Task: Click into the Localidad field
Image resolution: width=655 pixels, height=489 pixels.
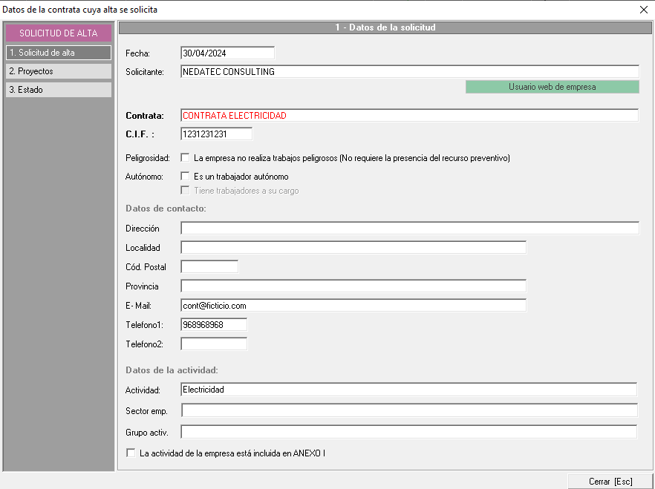Action: (x=353, y=248)
